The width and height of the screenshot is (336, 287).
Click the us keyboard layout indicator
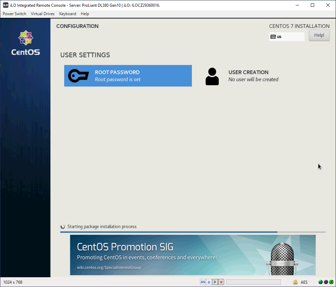coord(287,37)
